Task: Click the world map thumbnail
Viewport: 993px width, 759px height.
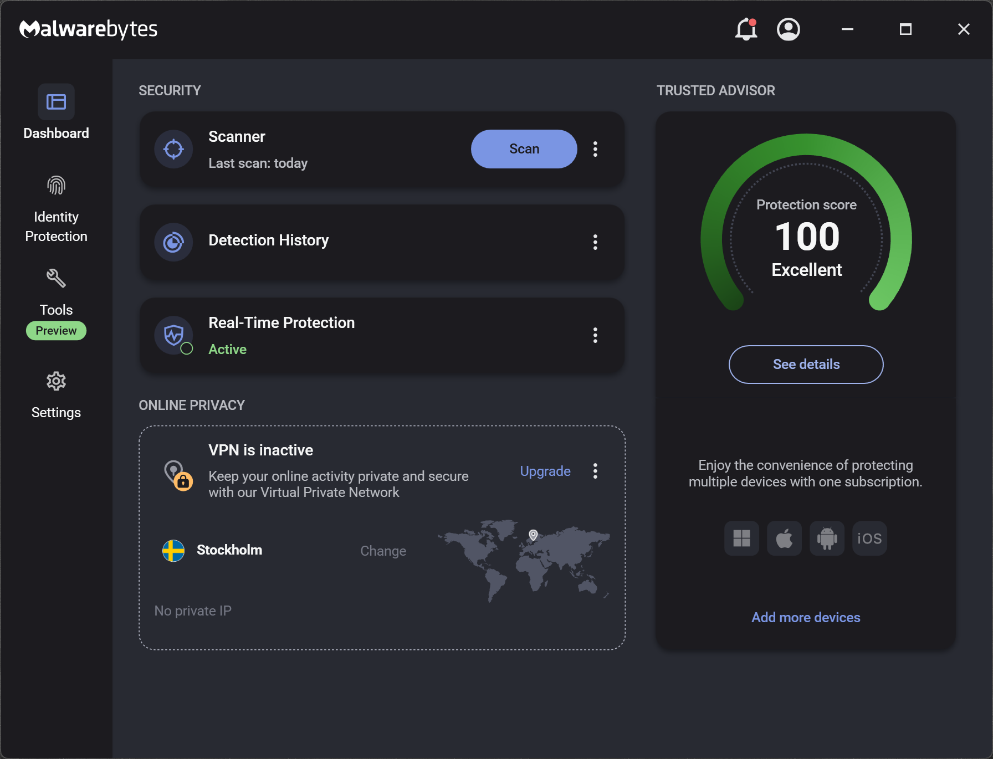Action: 524,560
